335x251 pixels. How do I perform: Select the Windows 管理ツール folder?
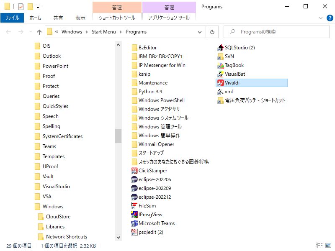[157, 127]
